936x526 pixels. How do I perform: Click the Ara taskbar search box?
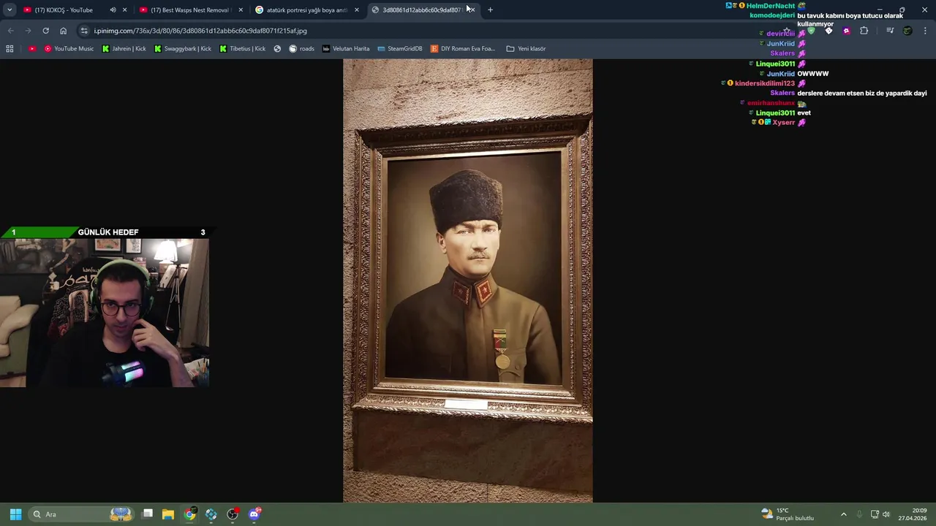(x=82, y=514)
